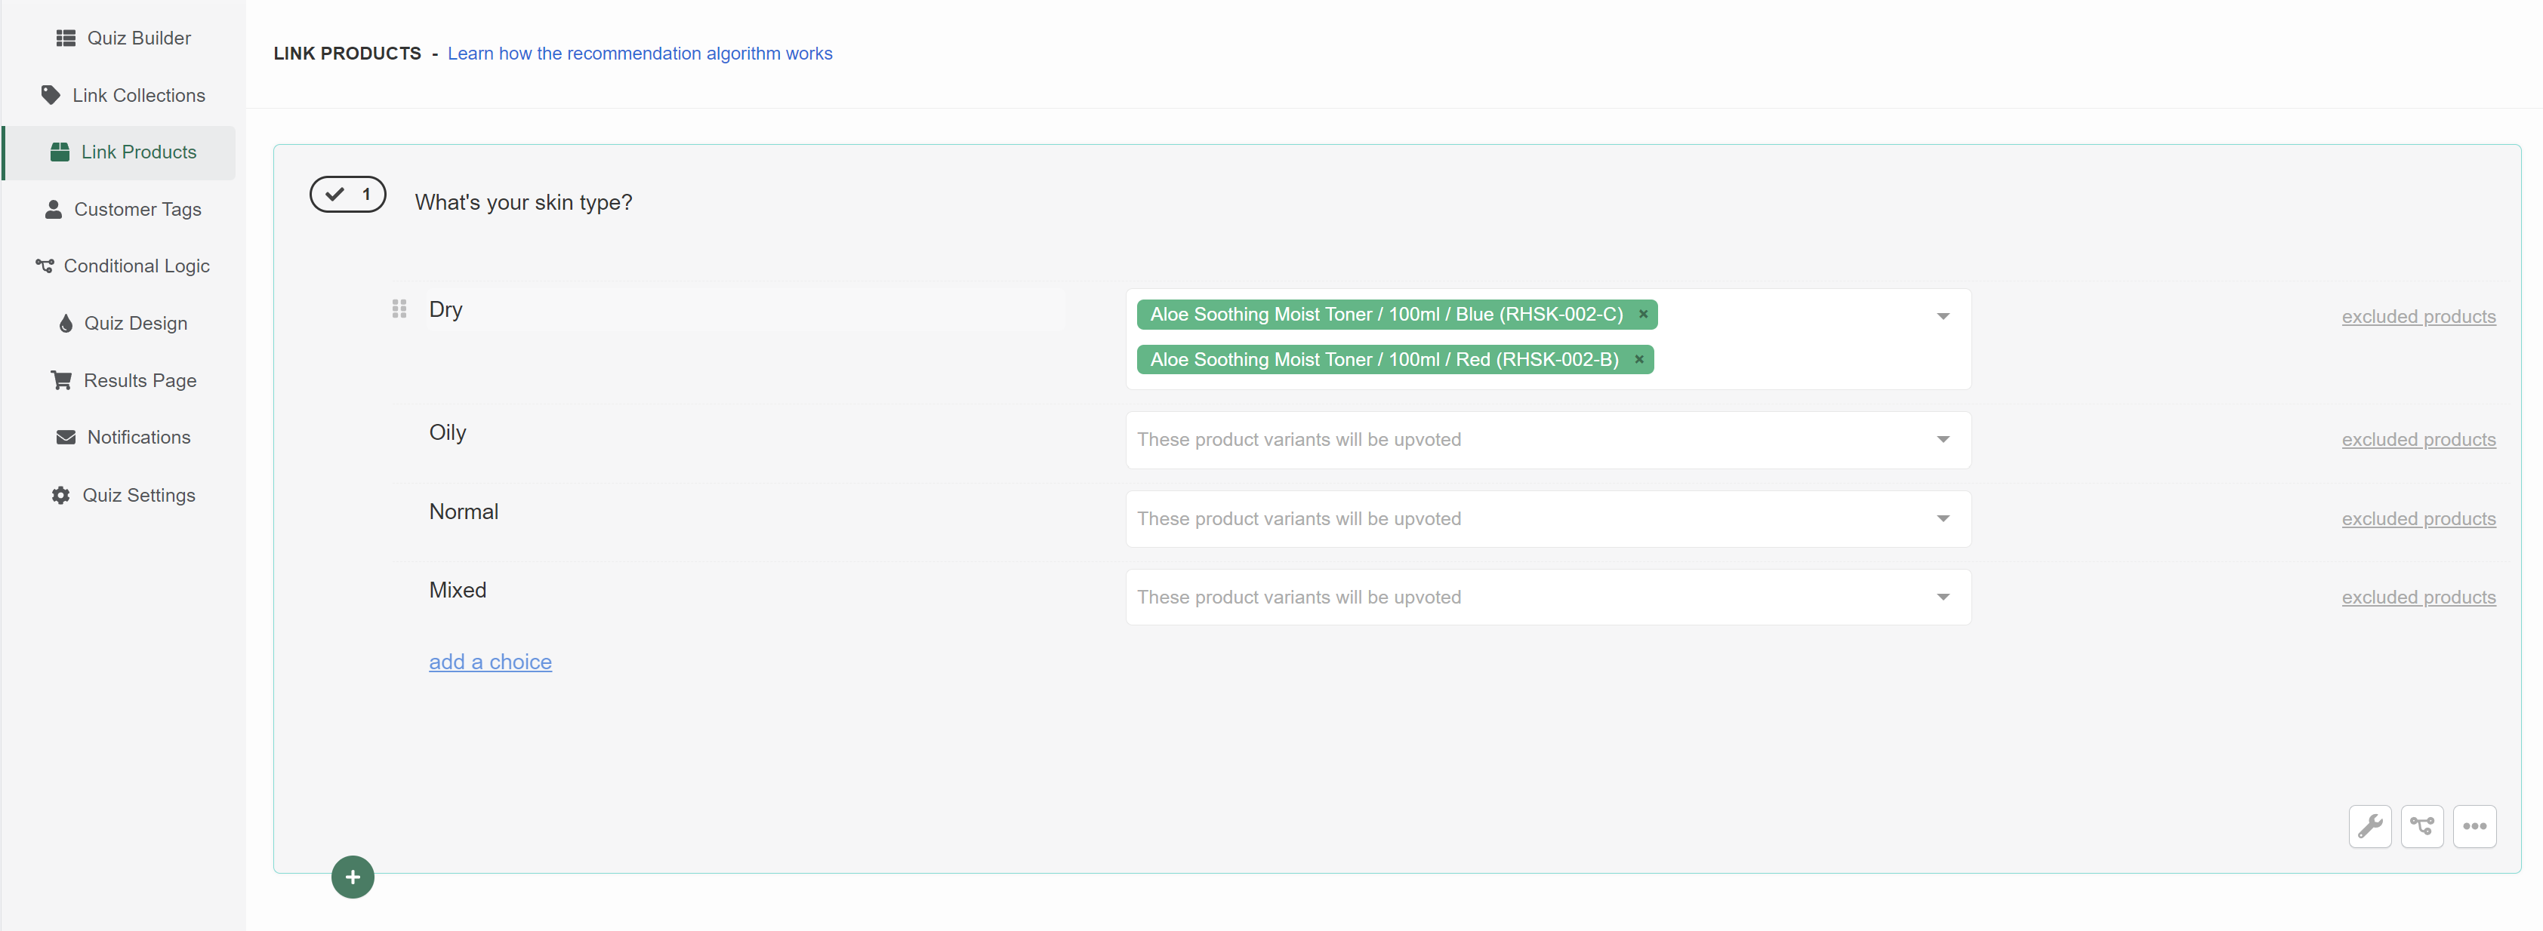Expand the Mixed product variants dropdown arrow
Screen dimensions: 2543x931
(1942, 597)
